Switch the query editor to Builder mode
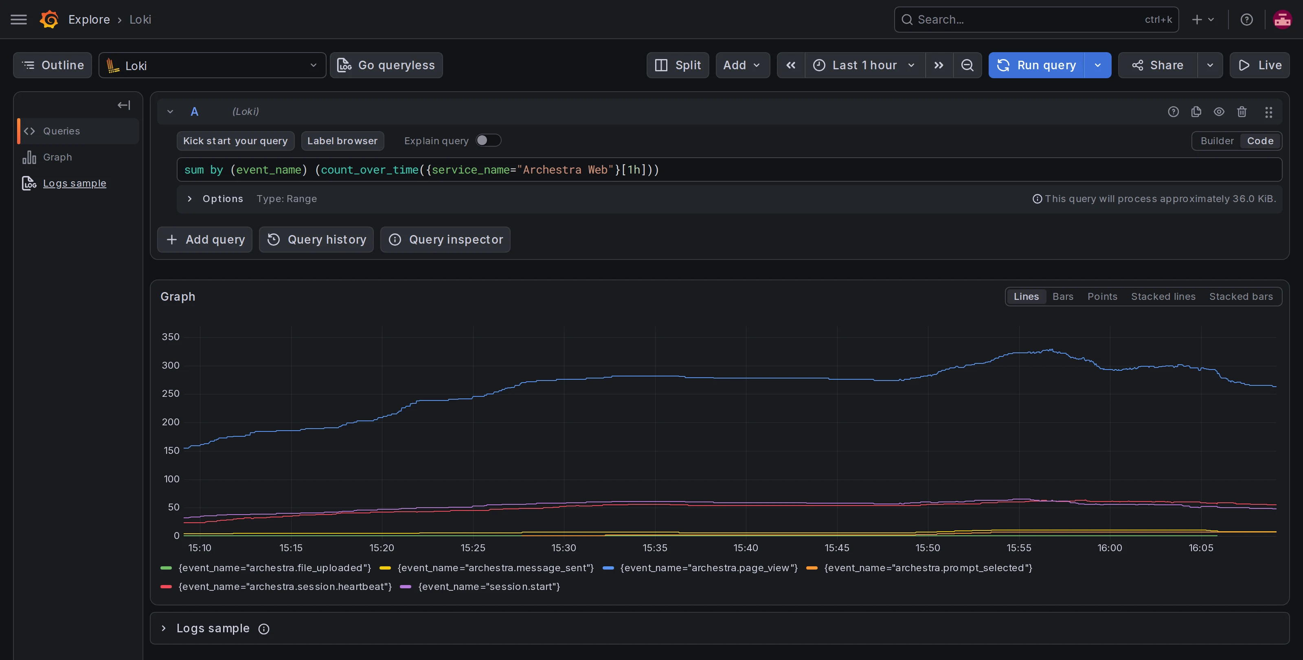The height and width of the screenshot is (660, 1303). pos(1217,141)
